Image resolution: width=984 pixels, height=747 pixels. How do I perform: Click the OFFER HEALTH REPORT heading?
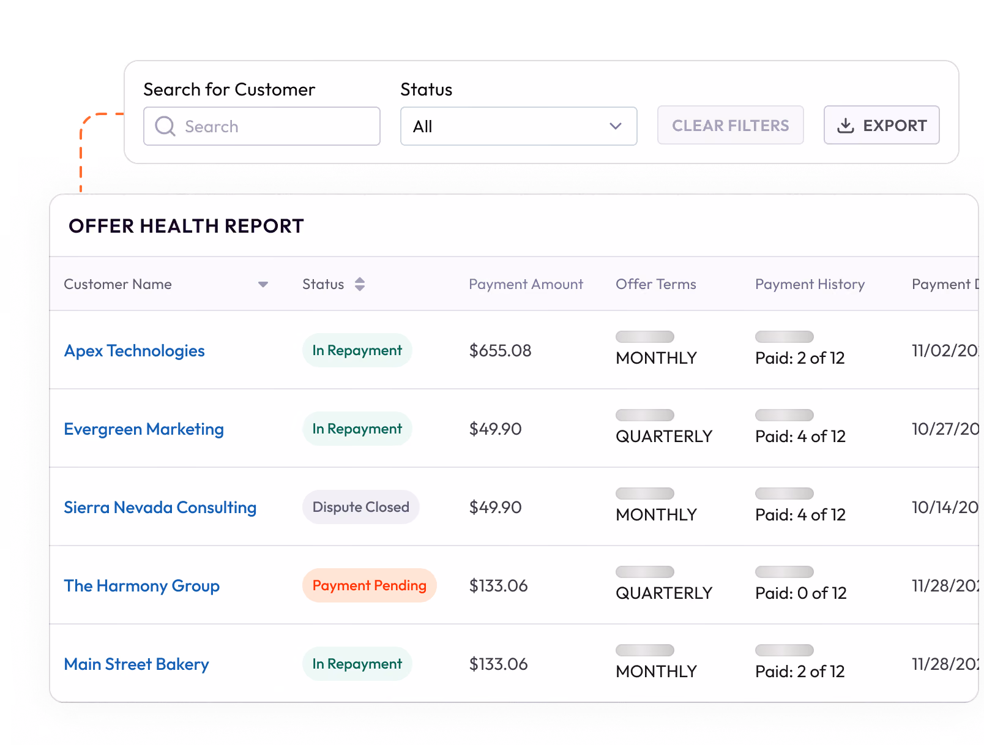[x=187, y=226]
